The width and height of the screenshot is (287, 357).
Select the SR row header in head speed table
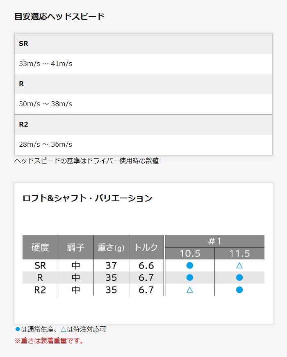pyautogui.click(x=24, y=43)
